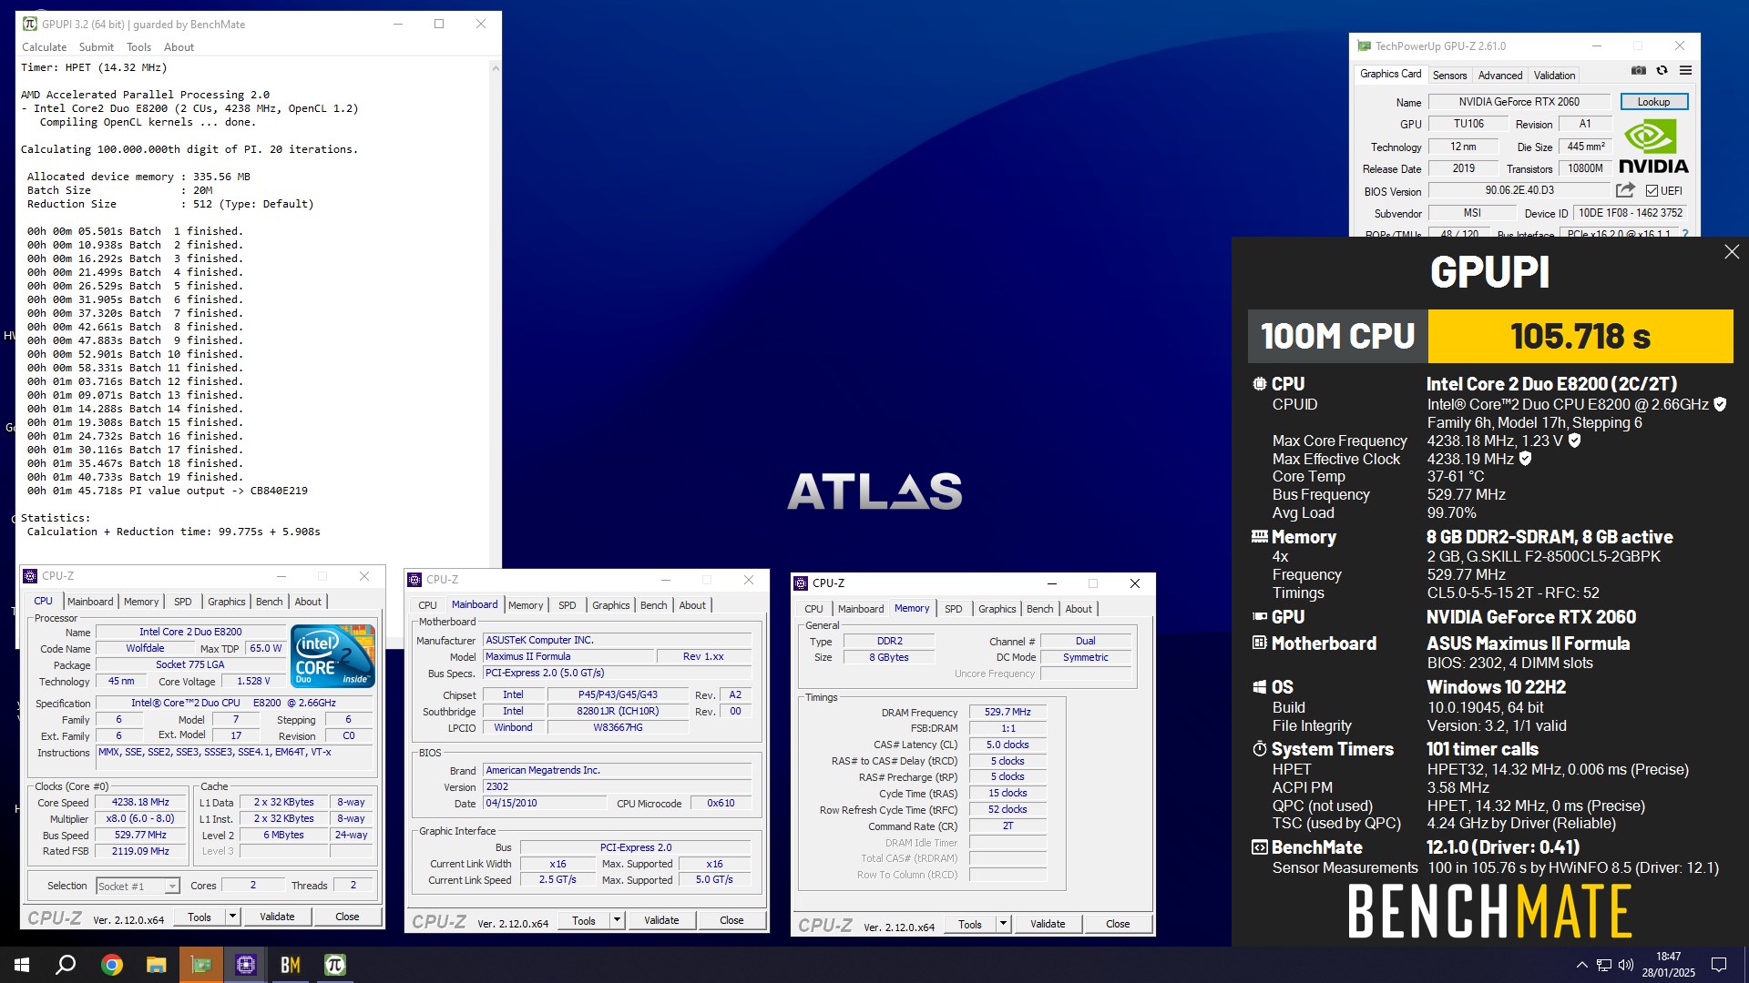Image resolution: width=1749 pixels, height=983 pixels.
Task: Click the Model field Maximus II Formula
Action: pyautogui.click(x=568, y=657)
